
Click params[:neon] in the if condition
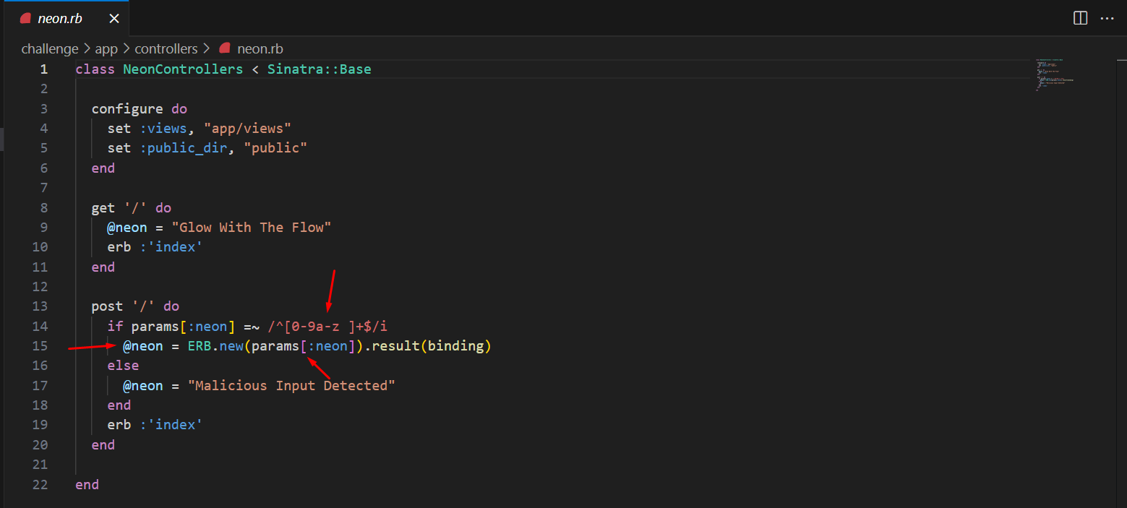(183, 327)
